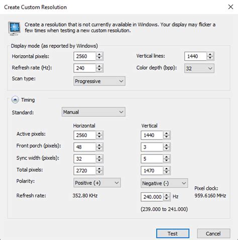Increase vertical Active pixels 1440 up arrow
This screenshot has width=238, height=240.
(167, 133)
